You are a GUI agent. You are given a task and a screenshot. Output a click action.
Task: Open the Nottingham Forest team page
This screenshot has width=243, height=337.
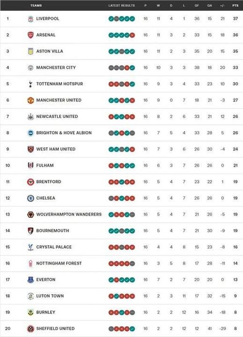coord(59,263)
